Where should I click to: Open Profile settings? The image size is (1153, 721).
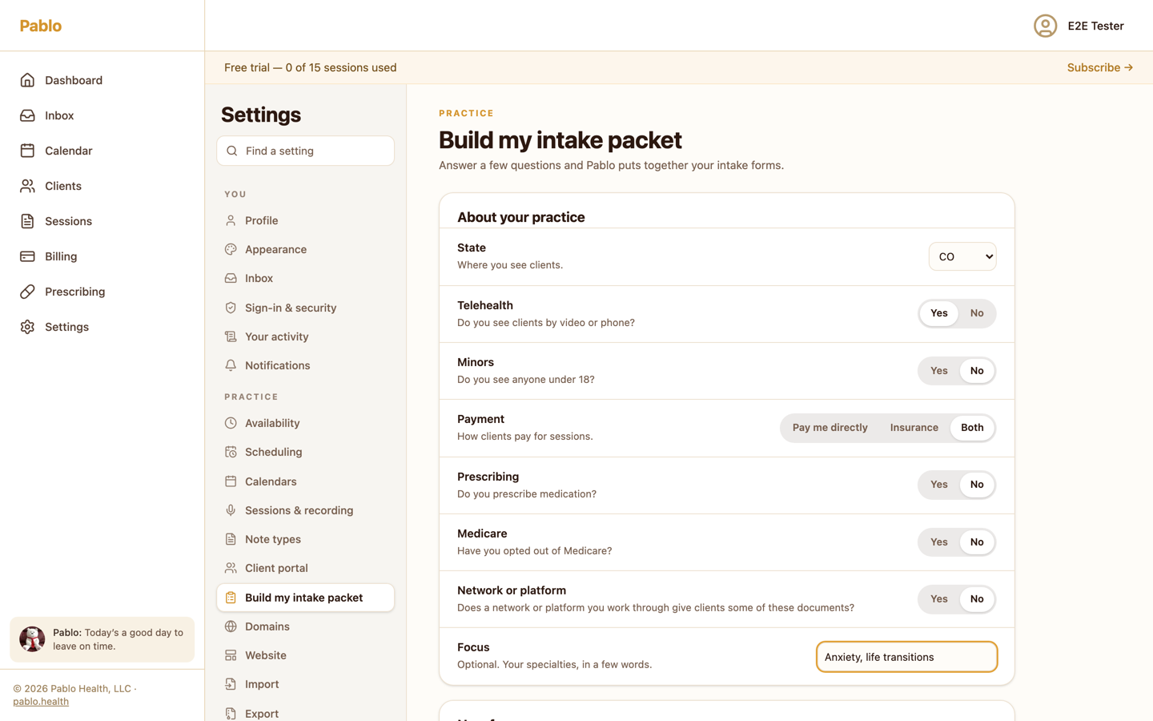point(305,220)
